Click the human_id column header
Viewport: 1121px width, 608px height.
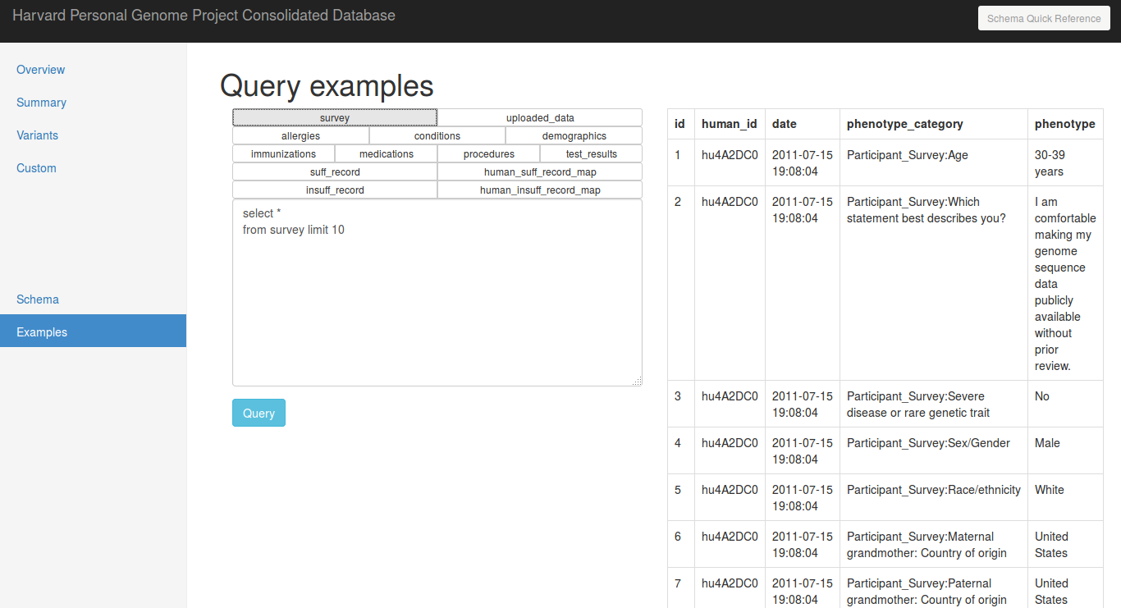point(730,124)
